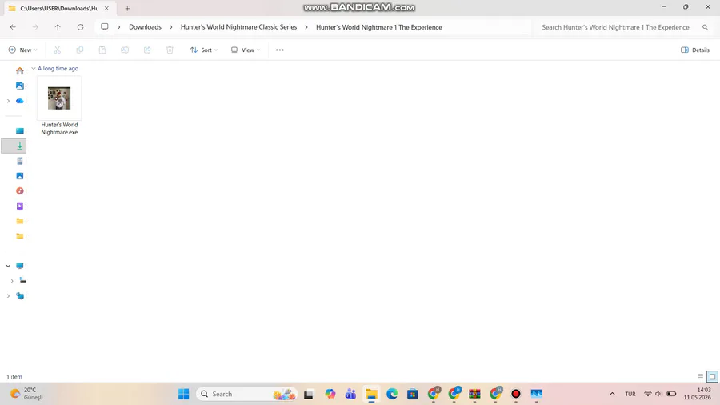The height and width of the screenshot is (405, 720).
Task: Open the New item dropdown
Action: point(22,50)
